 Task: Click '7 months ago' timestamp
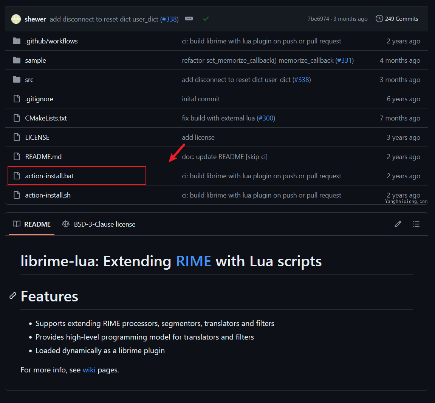400,118
